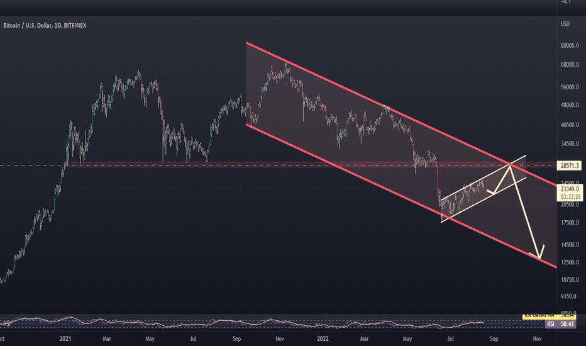Screen dimensions: 586x346
Task: Click the 80000.0 price axis label
Action: (x=570, y=46)
